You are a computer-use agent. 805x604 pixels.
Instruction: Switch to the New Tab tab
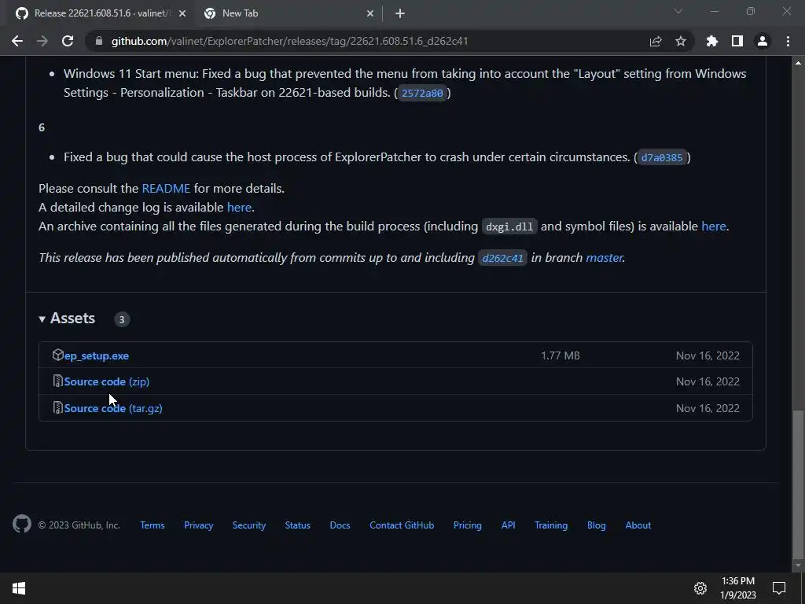[x=288, y=13]
